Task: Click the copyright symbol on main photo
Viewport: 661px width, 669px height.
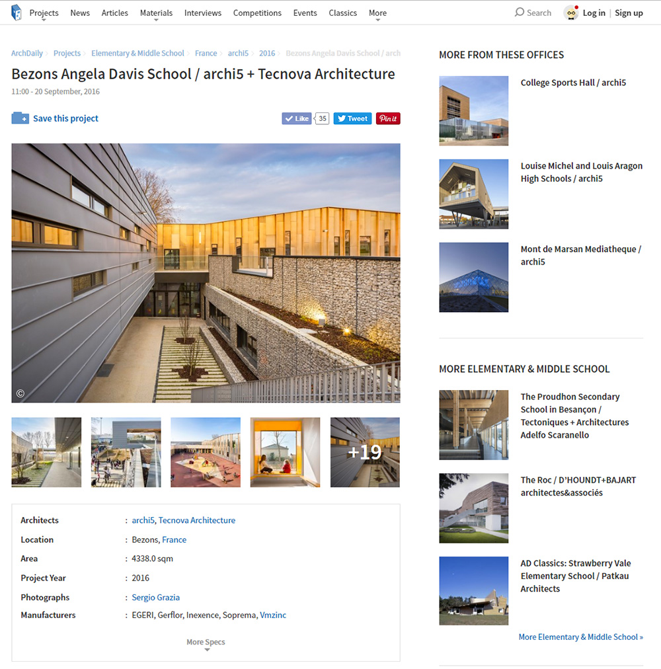Action: [20, 393]
